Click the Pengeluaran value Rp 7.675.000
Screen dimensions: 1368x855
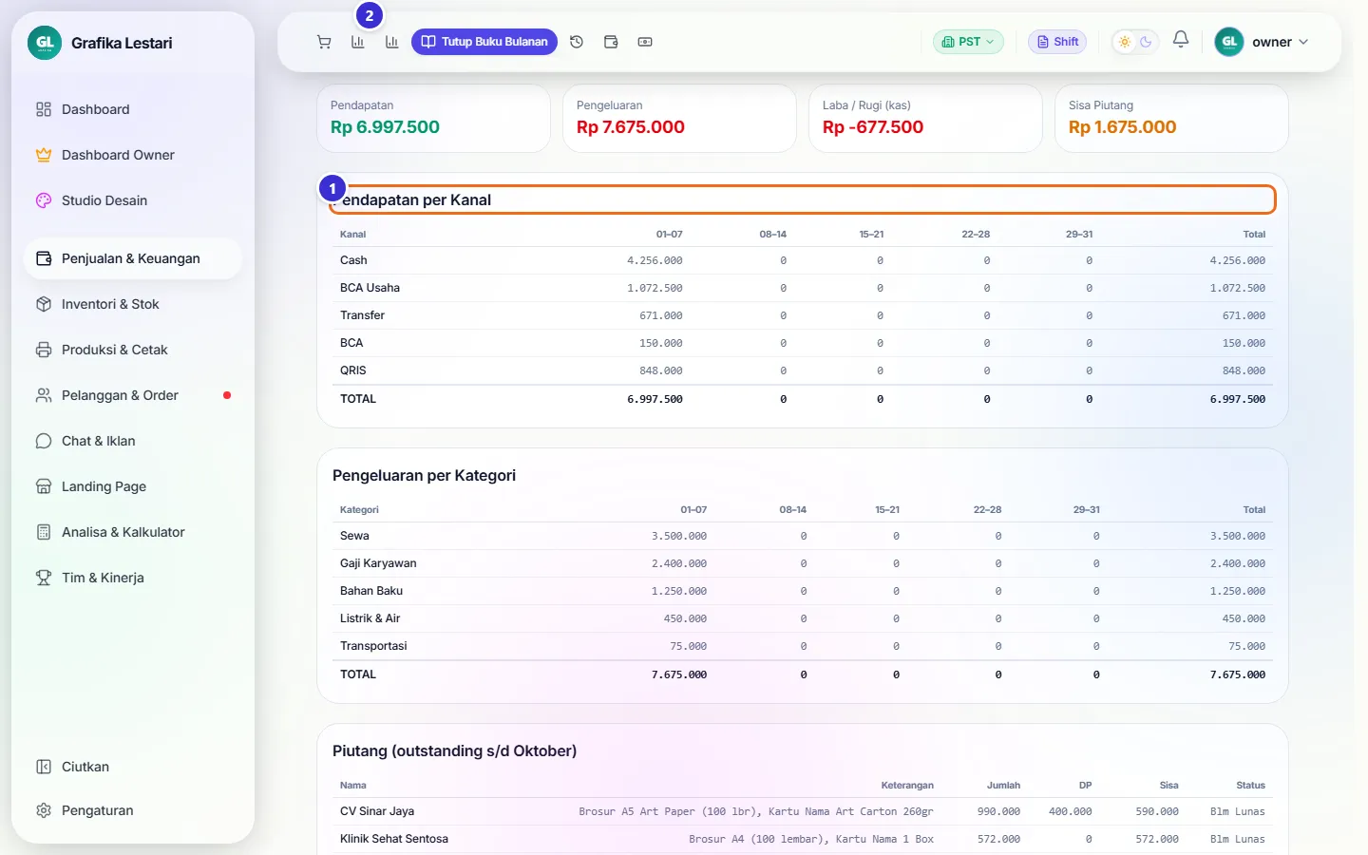tap(631, 127)
